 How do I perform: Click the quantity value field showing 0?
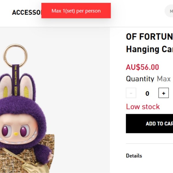[x=147, y=93]
